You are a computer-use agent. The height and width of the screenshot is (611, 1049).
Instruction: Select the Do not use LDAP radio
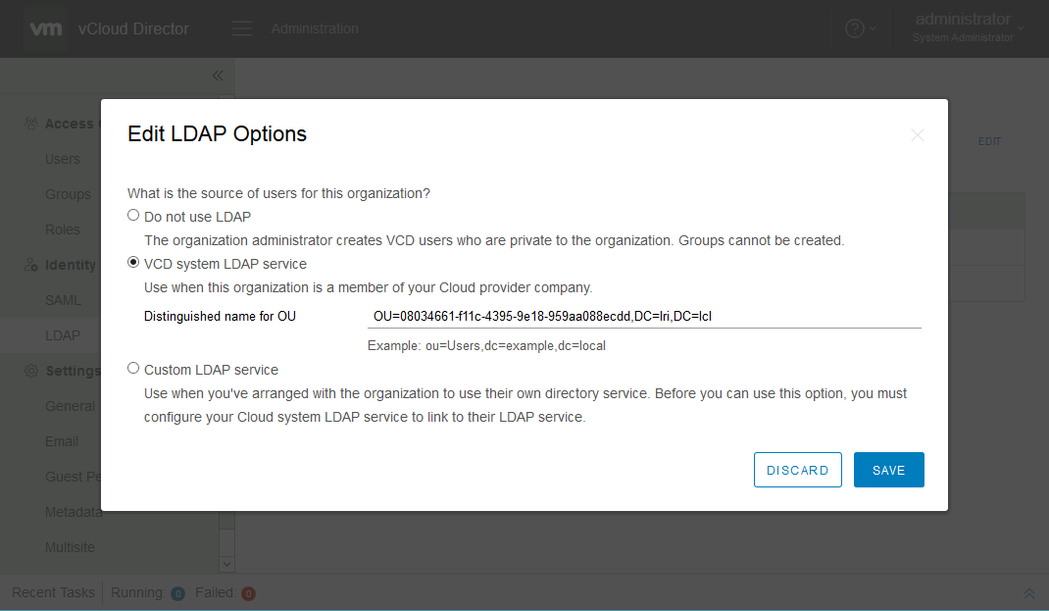(x=133, y=216)
